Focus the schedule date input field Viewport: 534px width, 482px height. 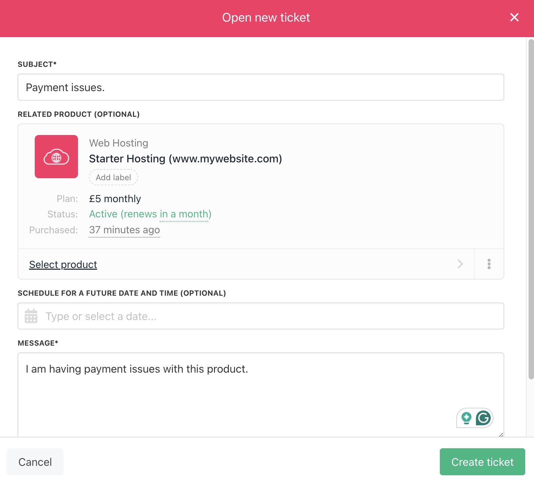tap(261, 316)
